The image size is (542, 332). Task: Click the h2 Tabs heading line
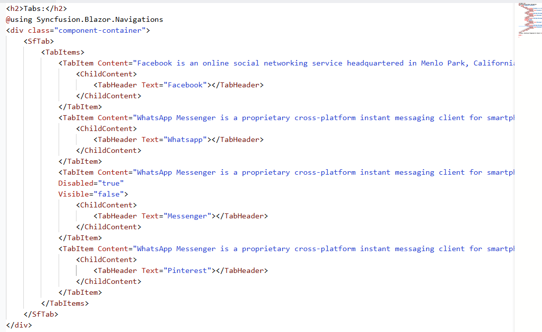point(36,8)
